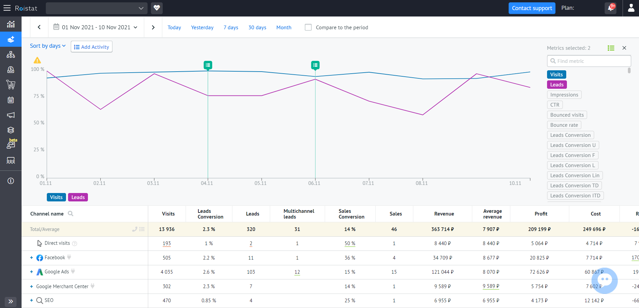The image size is (639, 308).
Task: Toggle the Visits metric tag in panel
Action: (556, 75)
